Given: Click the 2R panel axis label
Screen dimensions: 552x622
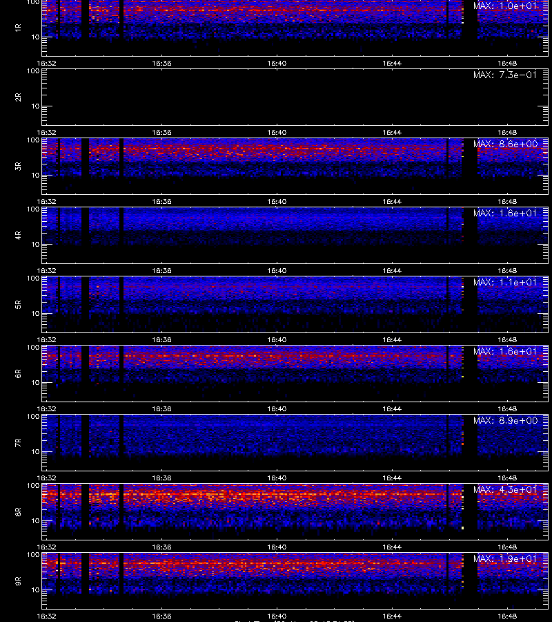Looking at the screenshot, I should (18, 97).
